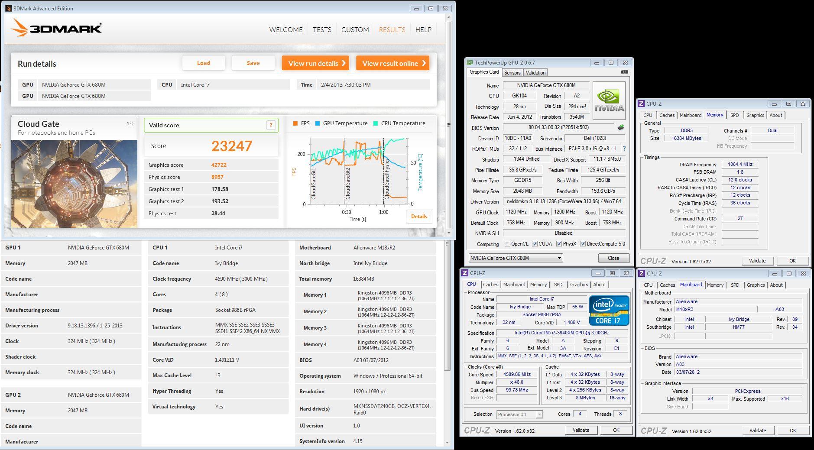Open SPD tab in CPU-Z Memory window

[x=734, y=115]
